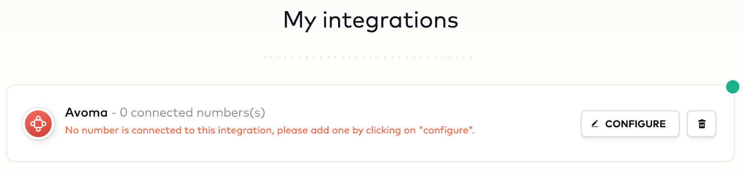Click the dotted divider under the heading

367,57
